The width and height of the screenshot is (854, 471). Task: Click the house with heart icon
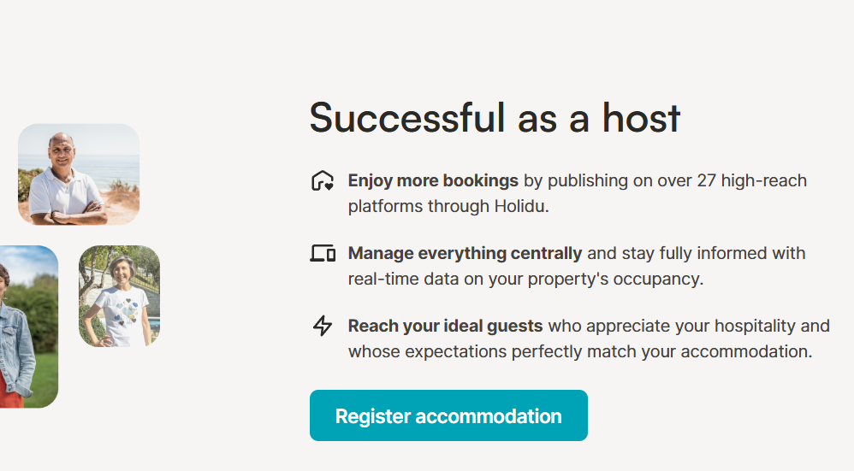pos(322,181)
